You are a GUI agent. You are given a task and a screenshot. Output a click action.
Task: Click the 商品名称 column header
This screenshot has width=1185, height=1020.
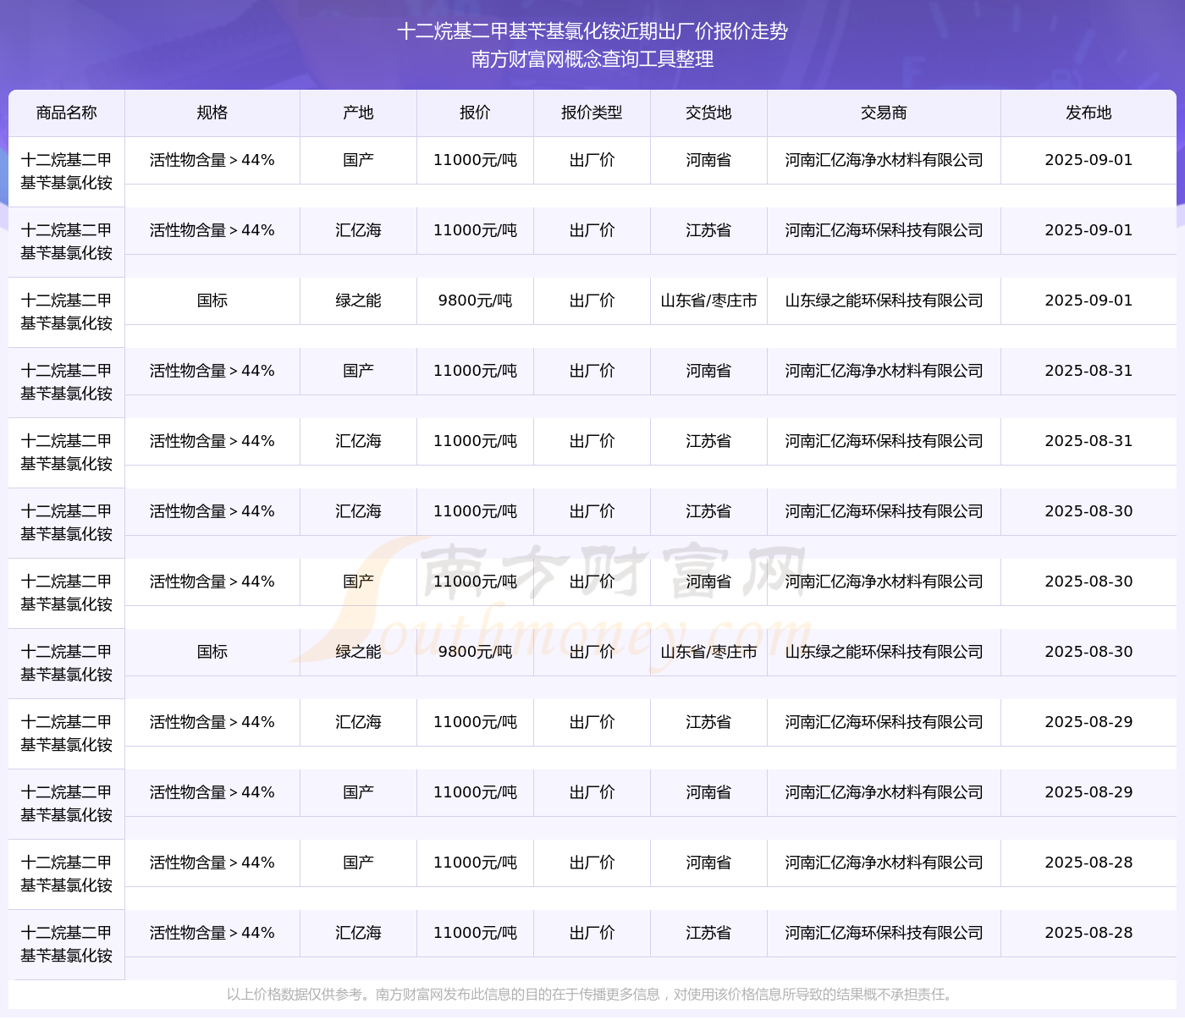coord(66,113)
